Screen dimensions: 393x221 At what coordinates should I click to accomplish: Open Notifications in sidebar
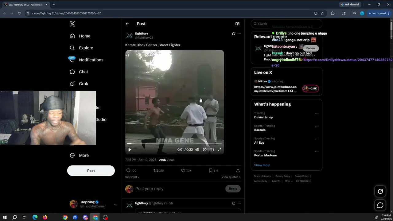[86, 60]
